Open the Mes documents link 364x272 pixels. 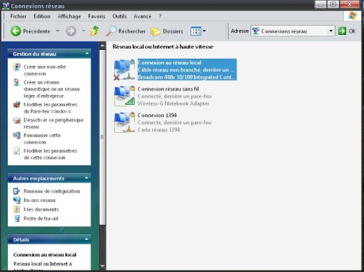(41, 209)
